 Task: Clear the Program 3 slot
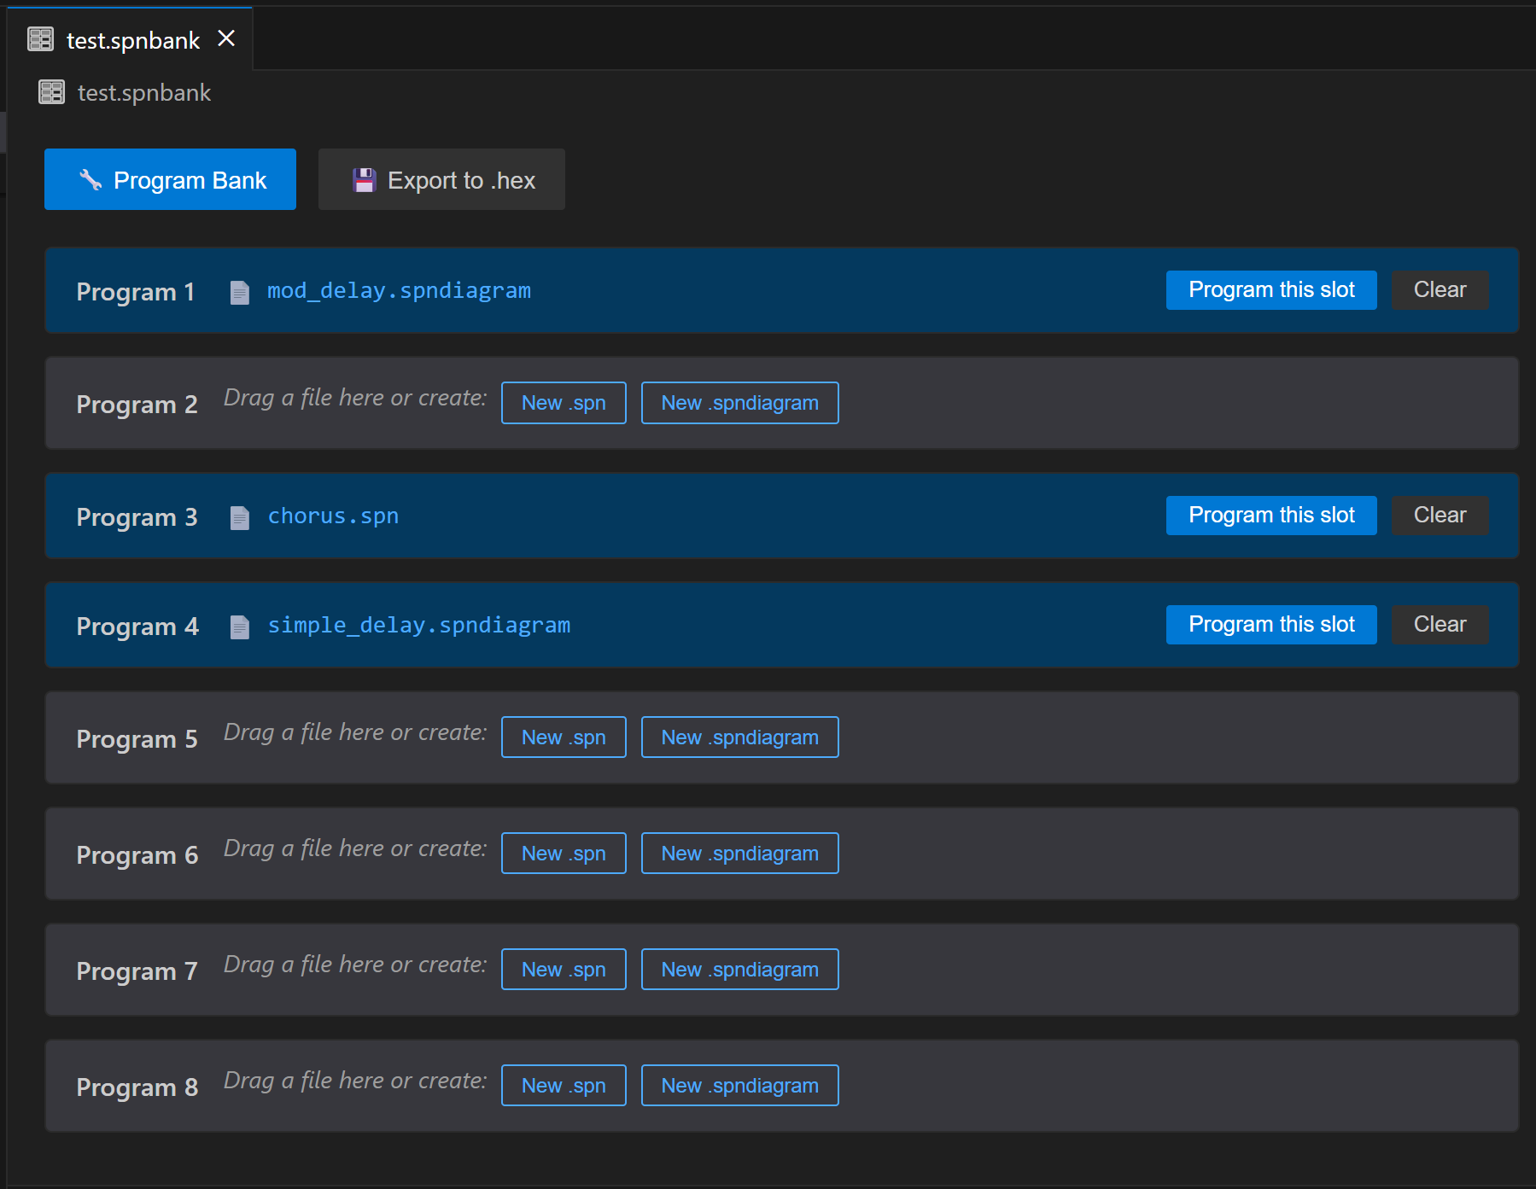(x=1439, y=516)
